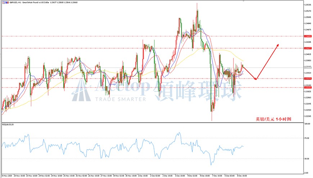Click the gray current price tag on price scale
This screenshot has width=313, height=178.
point(307,68)
